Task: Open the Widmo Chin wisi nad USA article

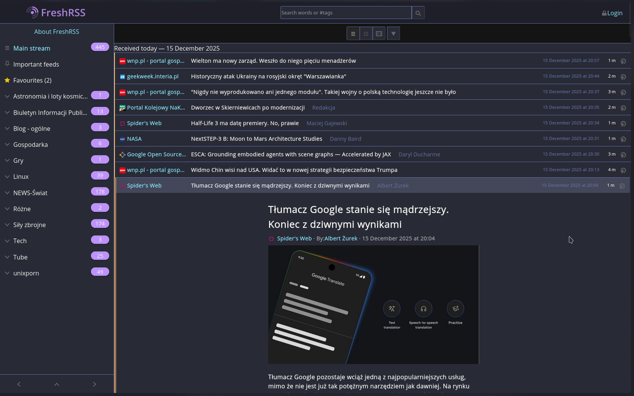Action: pos(294,170)
